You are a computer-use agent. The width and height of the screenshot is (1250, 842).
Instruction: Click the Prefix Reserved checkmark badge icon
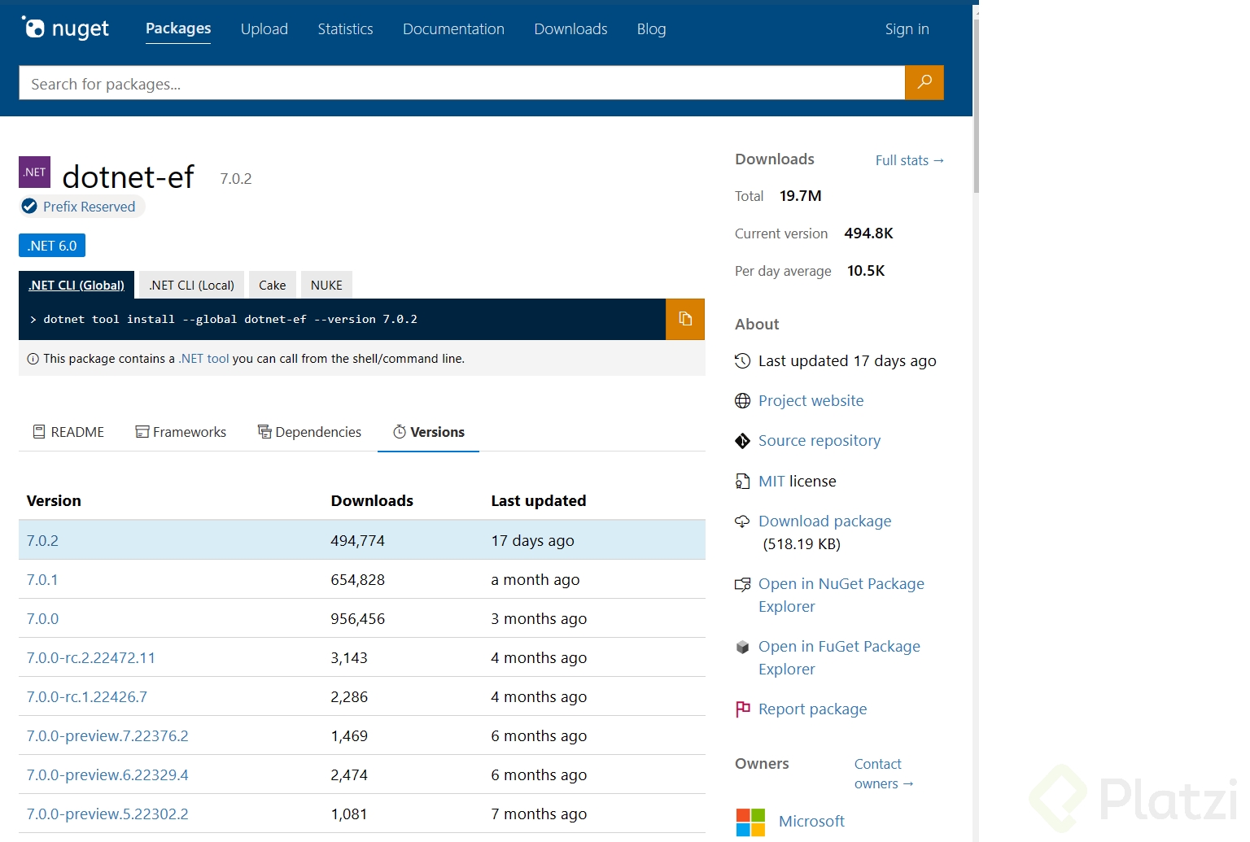[x=29, y=207]
